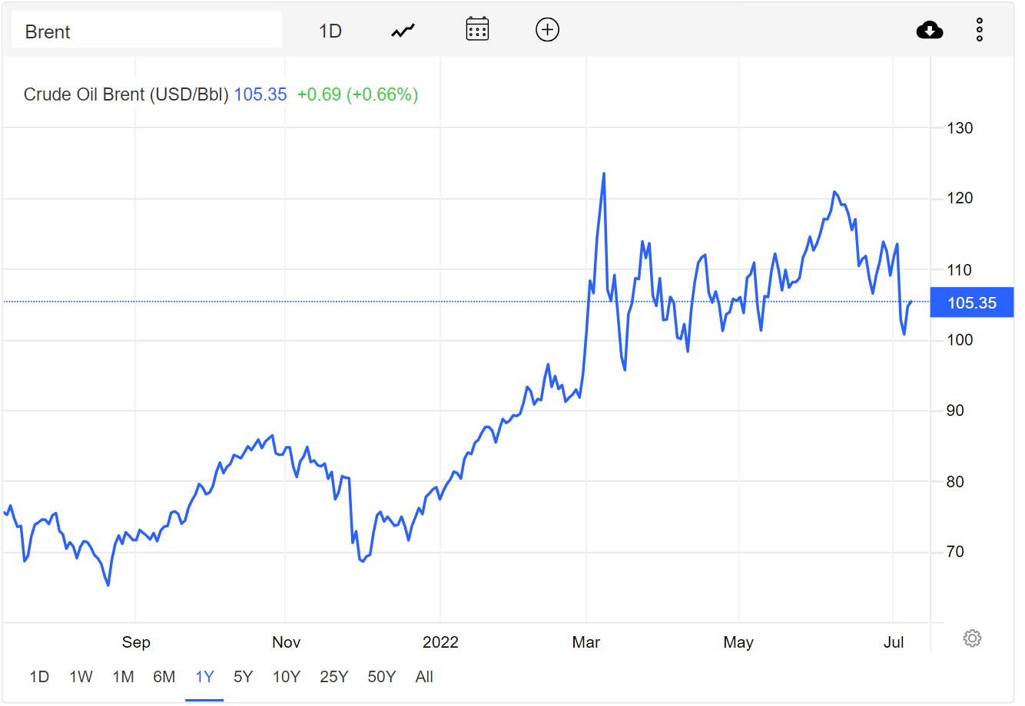The width and height of the screenshot is (1025, 706).
Task: Open the three-dot more options menu
Action: (x=980, y=30)
